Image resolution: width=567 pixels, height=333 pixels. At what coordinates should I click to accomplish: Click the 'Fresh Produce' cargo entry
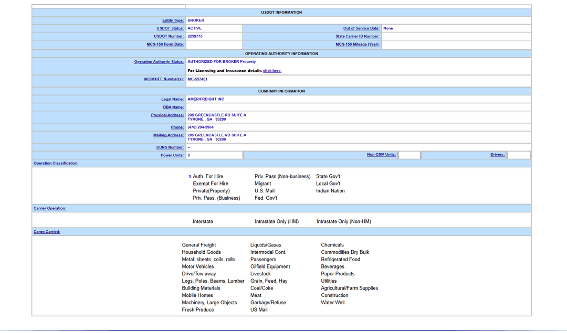tap(198, 310)
